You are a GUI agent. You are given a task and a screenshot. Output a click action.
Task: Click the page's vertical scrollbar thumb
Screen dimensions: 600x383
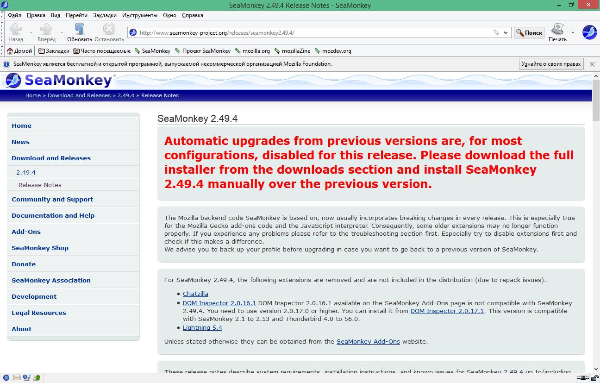tap(596, 100)
